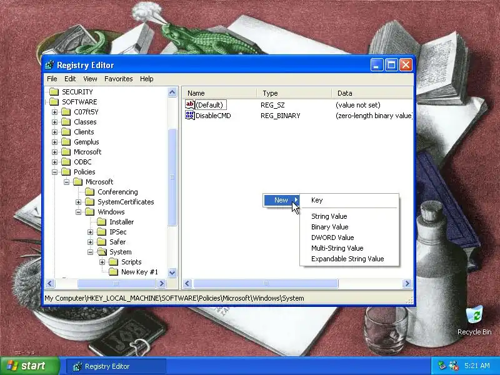Expand the Scripts key
The width and height of the screenshot is (500, 375).
pos(102,262)
